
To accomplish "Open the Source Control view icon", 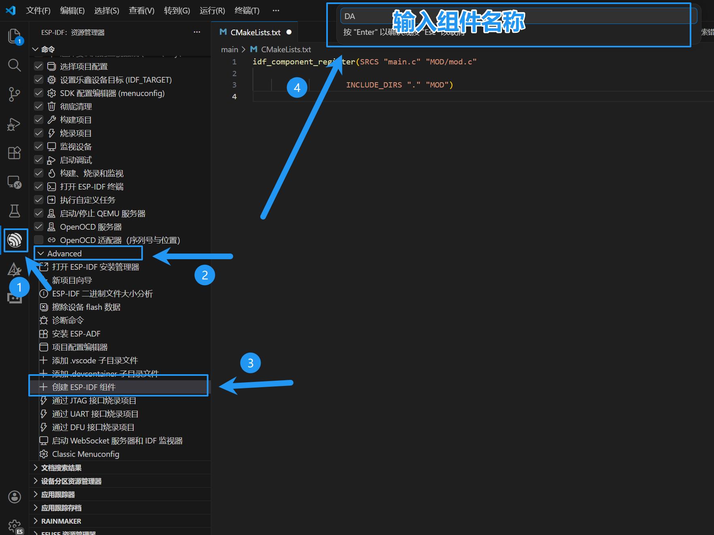I will point(15,94).
